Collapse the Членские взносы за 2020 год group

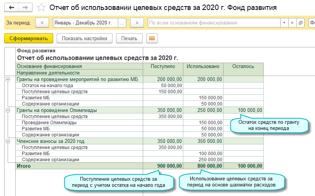pyautogui.click(x=8, y=141)
